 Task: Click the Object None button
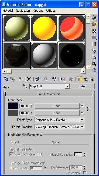55,142
